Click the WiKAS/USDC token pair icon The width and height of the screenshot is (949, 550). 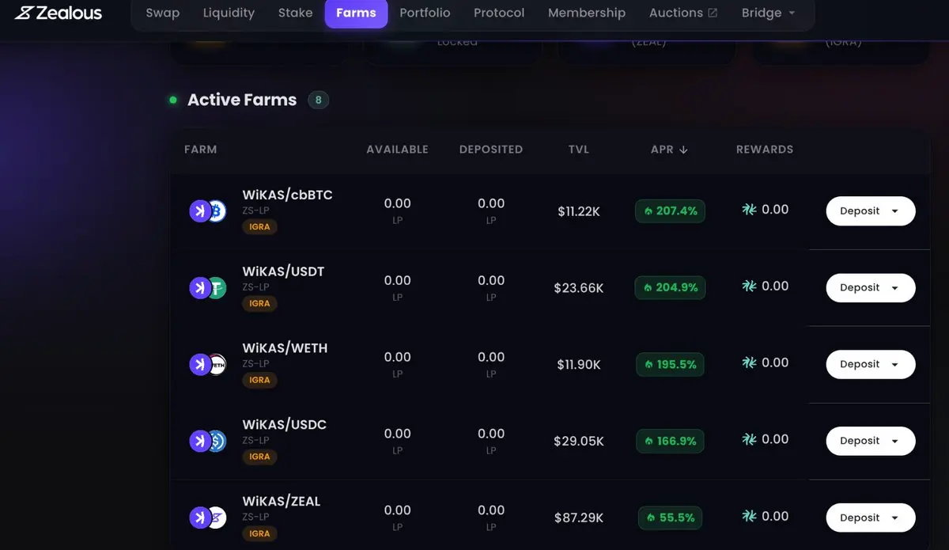(x=208, y=442)
